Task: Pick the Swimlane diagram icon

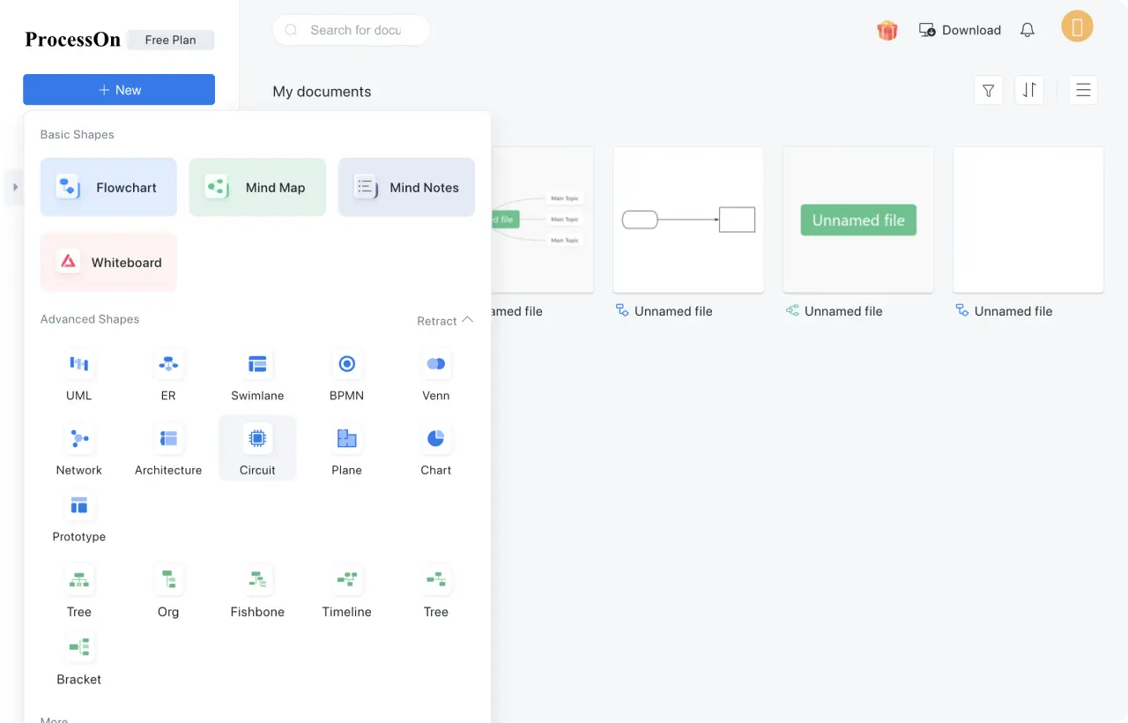Action: click(x=257, y=364)
